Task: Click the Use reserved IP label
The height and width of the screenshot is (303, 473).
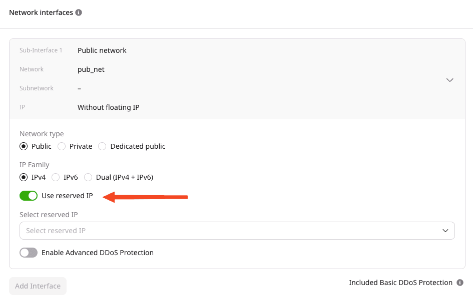Action: click(x=67, y=196)
